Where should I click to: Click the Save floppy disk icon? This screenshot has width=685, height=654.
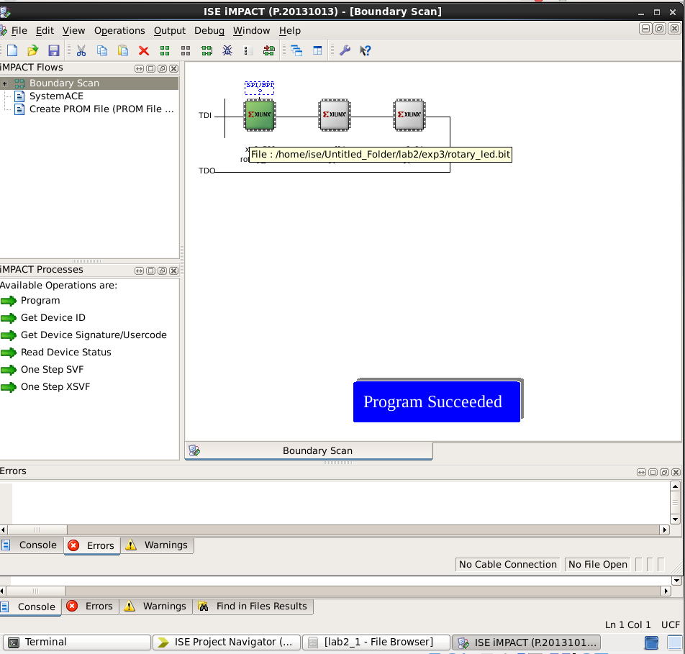[x=53, y=50]
